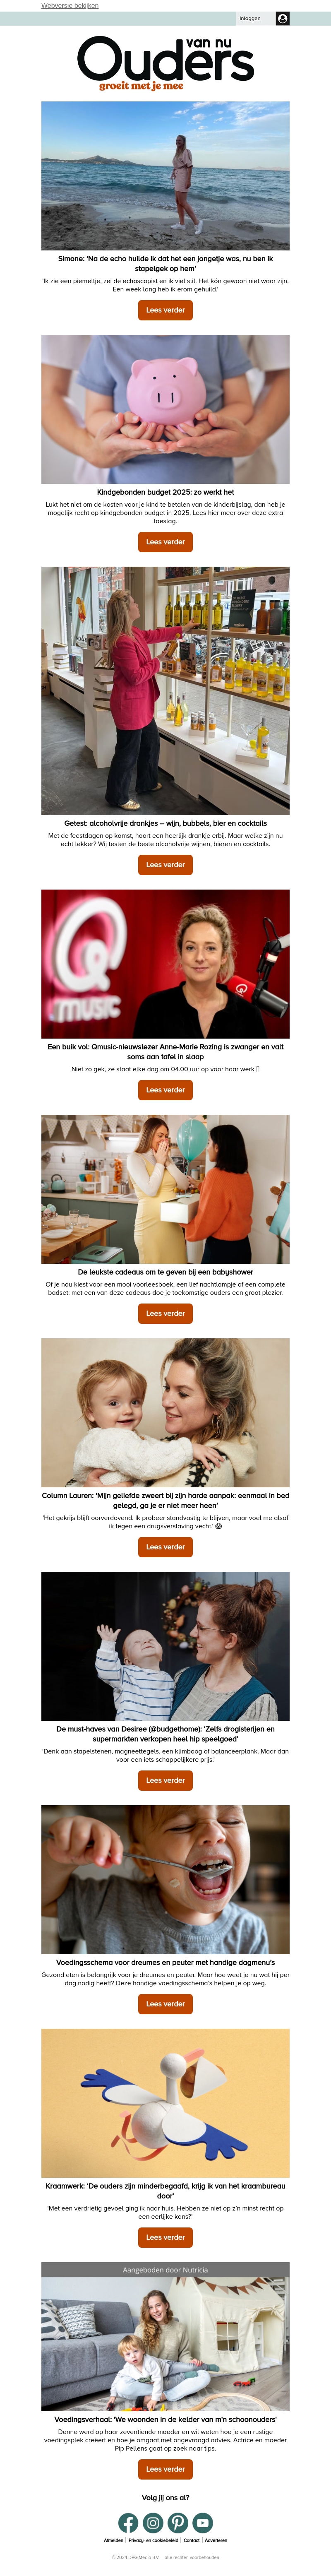This screenshot has width=331, height=2576.
Task: Open the Webversie bekijken link
Action: pos(70,5)
